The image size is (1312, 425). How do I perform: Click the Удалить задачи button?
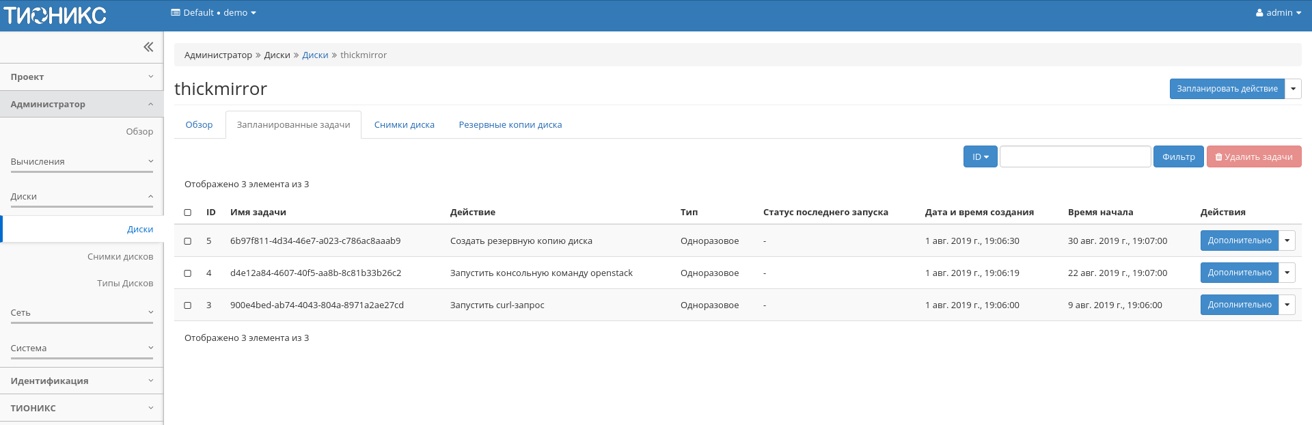pyautogui.click(x=1253, y=157)
